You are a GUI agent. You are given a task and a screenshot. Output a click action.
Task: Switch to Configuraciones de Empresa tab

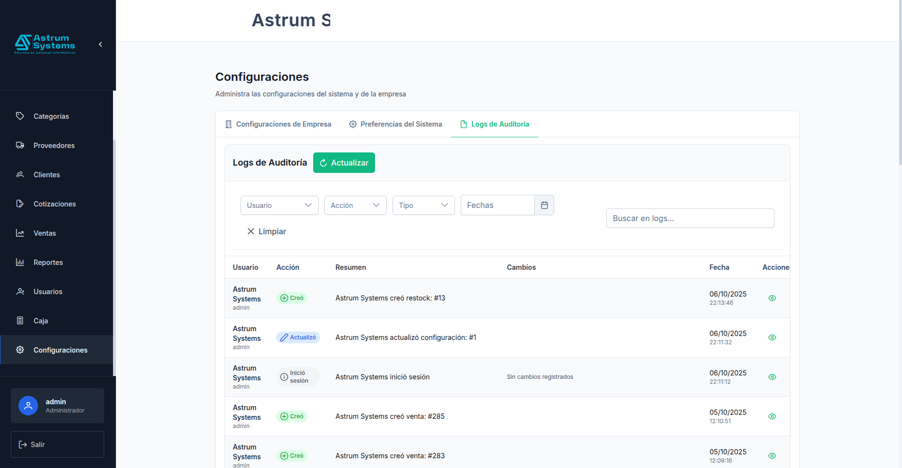tap(278, 124)
